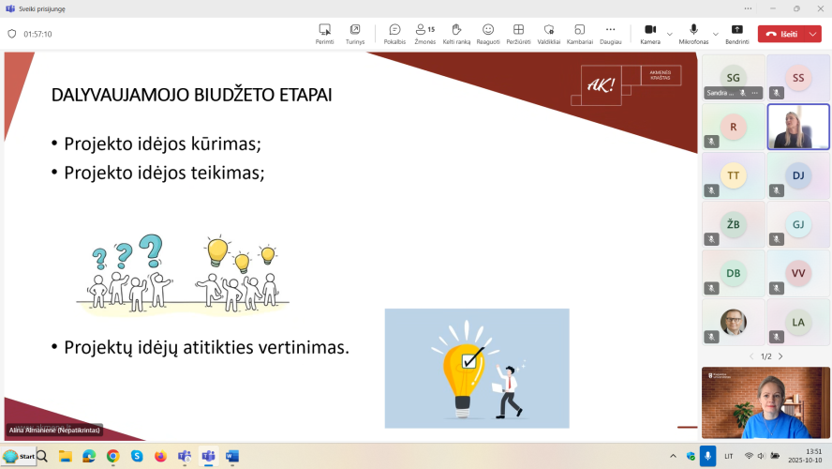Open the Reaguoti reactions menu
832x469 pixels.
(x=487, y=34)
